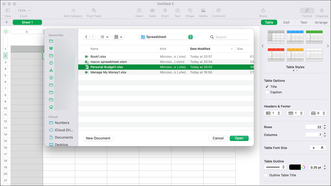Viewport: 331px width, 186px height.
Task: Click the Organise toolbar icon
Action: click(322, 10)
